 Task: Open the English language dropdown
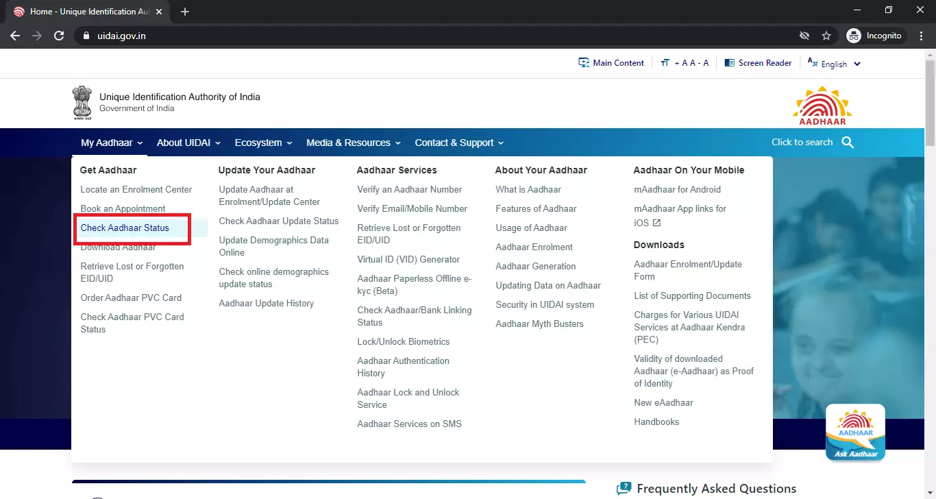coord(834,64)
